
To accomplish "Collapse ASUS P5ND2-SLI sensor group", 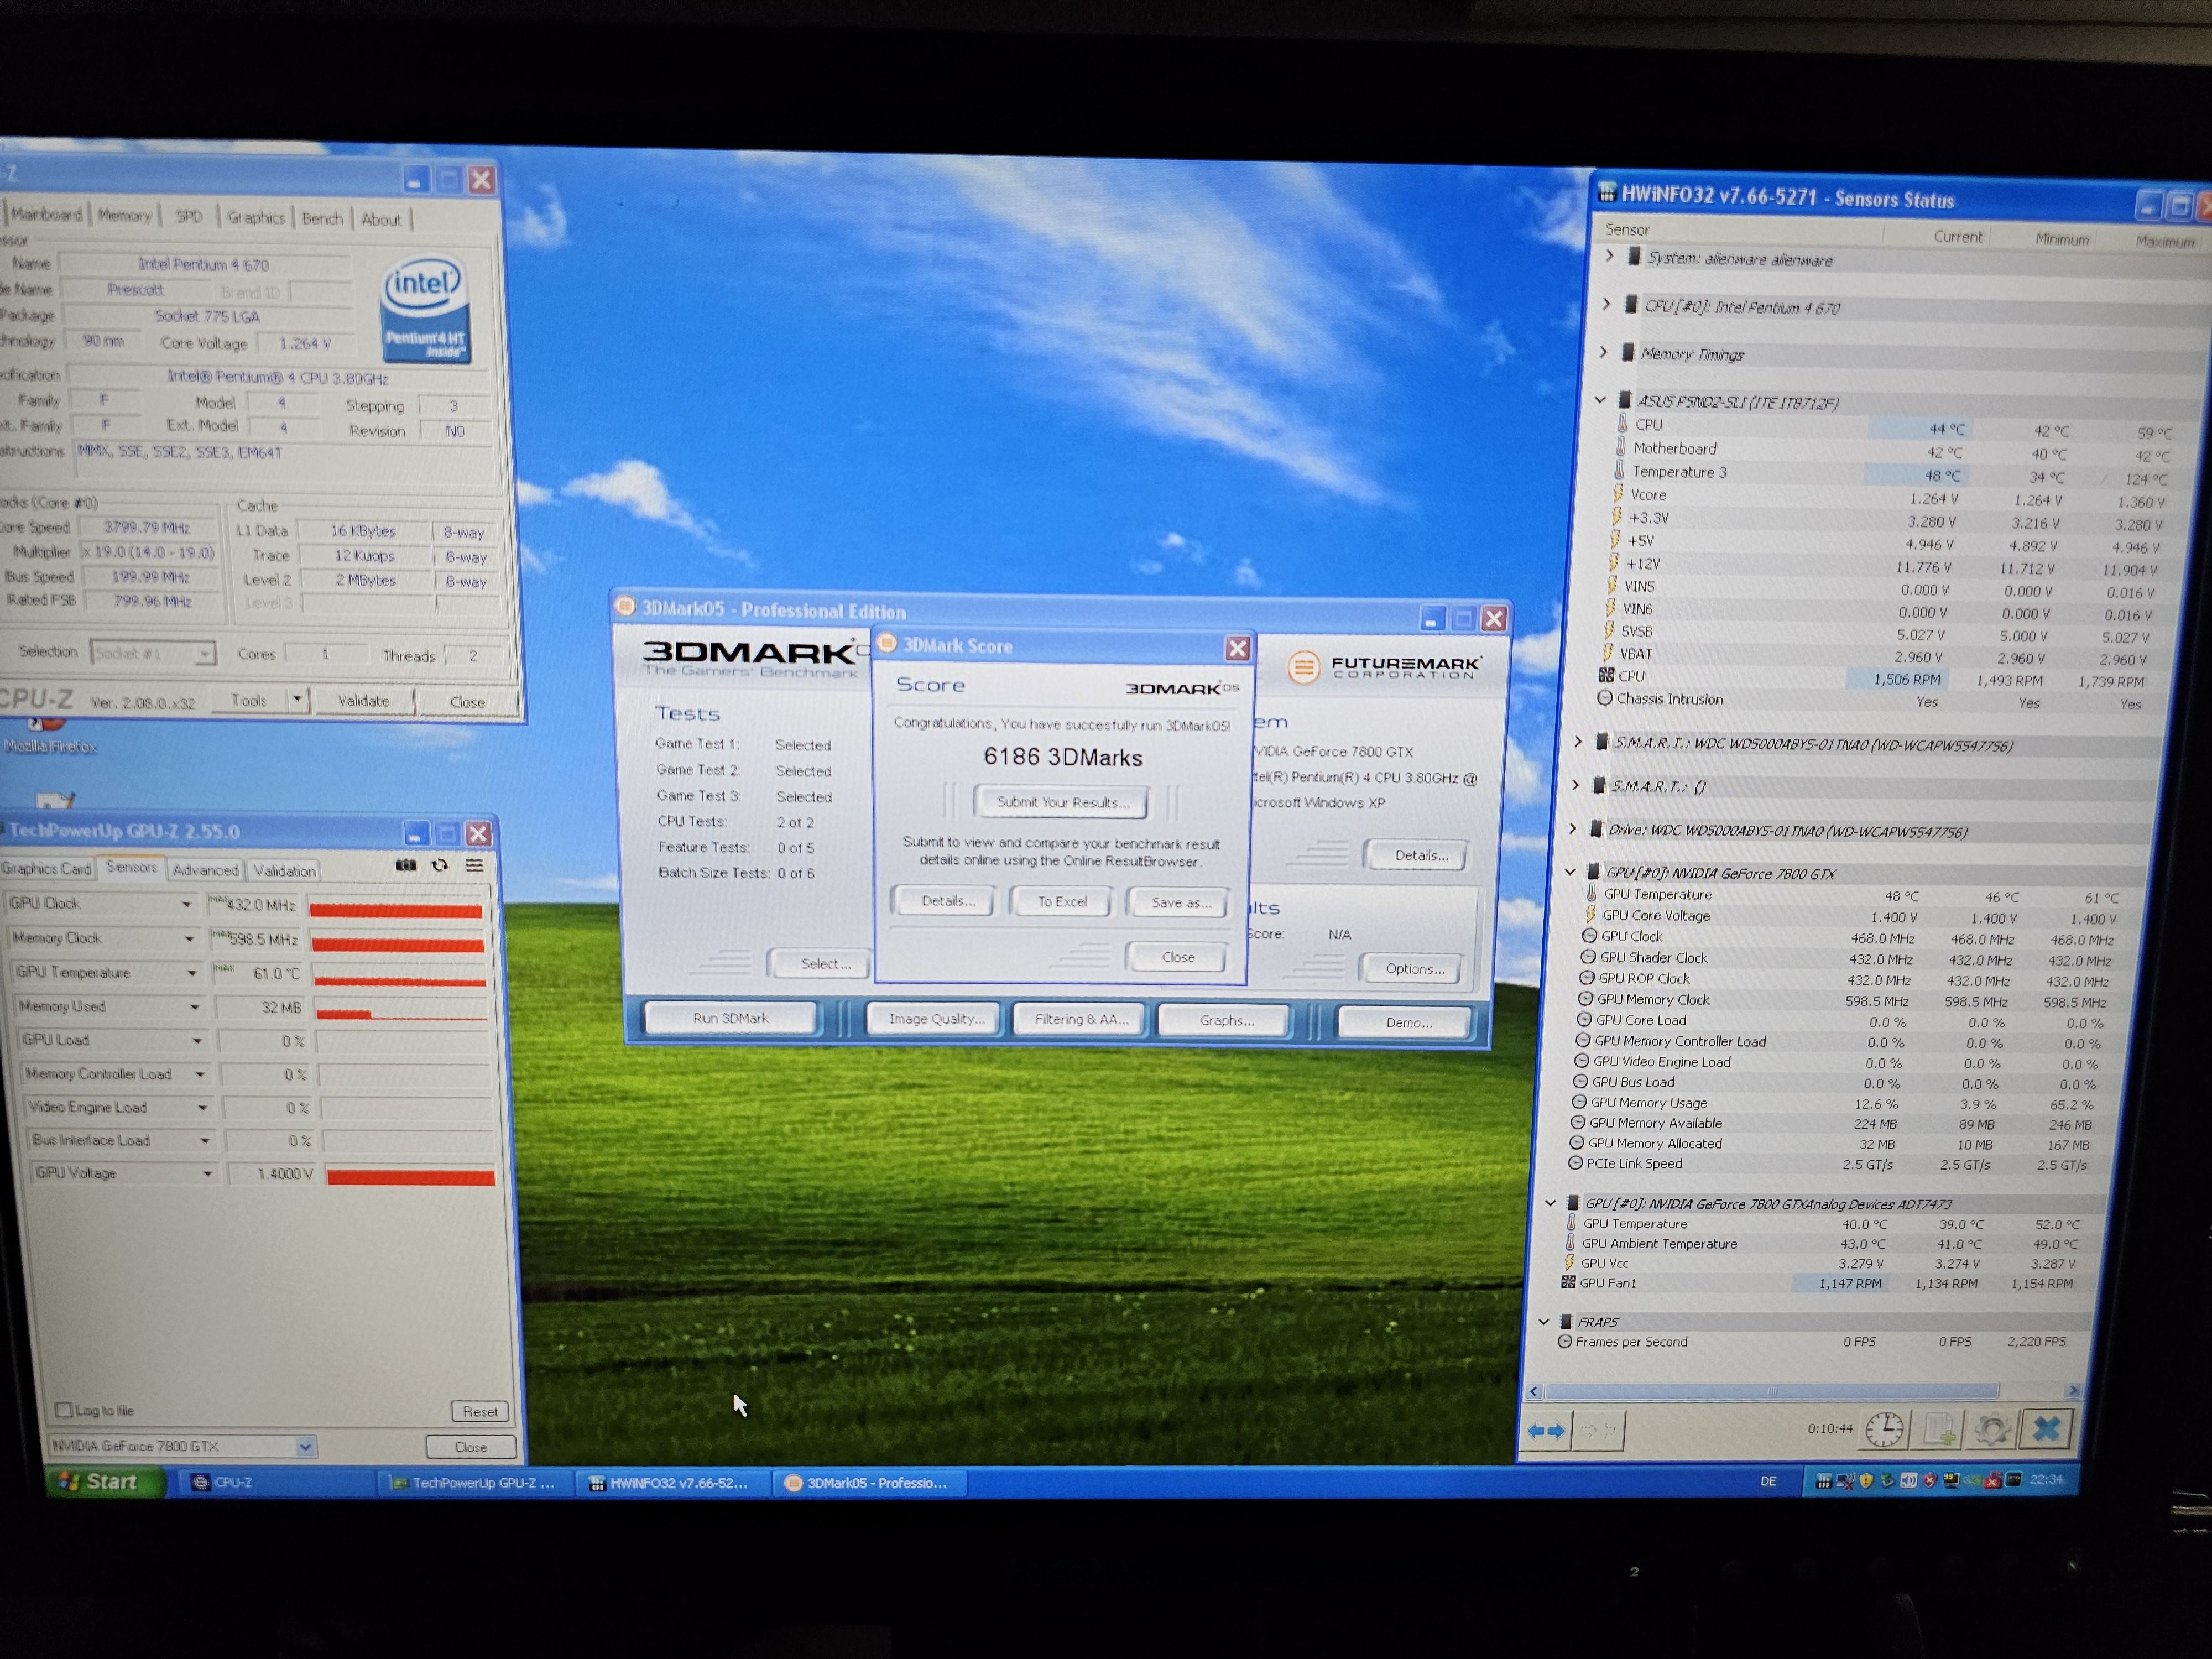I will tap(1600, 400).
